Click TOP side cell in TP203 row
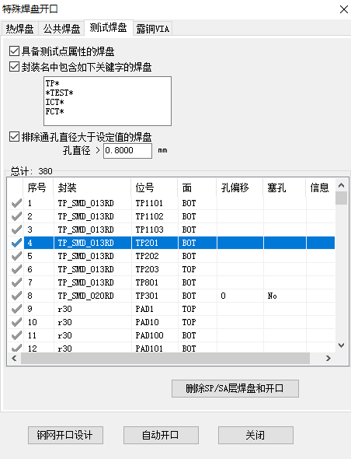 click(197, 269)
